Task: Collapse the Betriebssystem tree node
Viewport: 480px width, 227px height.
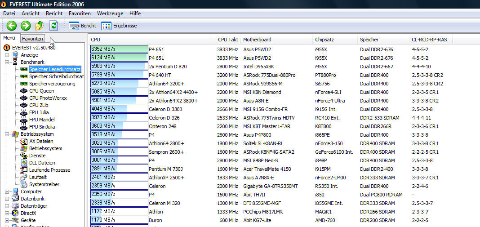Action: [7, 134]
